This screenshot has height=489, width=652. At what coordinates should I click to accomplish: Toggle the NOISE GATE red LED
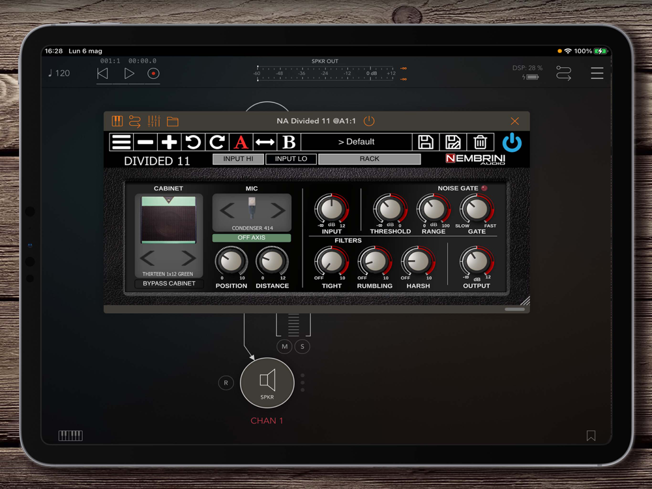click(484, 188)
